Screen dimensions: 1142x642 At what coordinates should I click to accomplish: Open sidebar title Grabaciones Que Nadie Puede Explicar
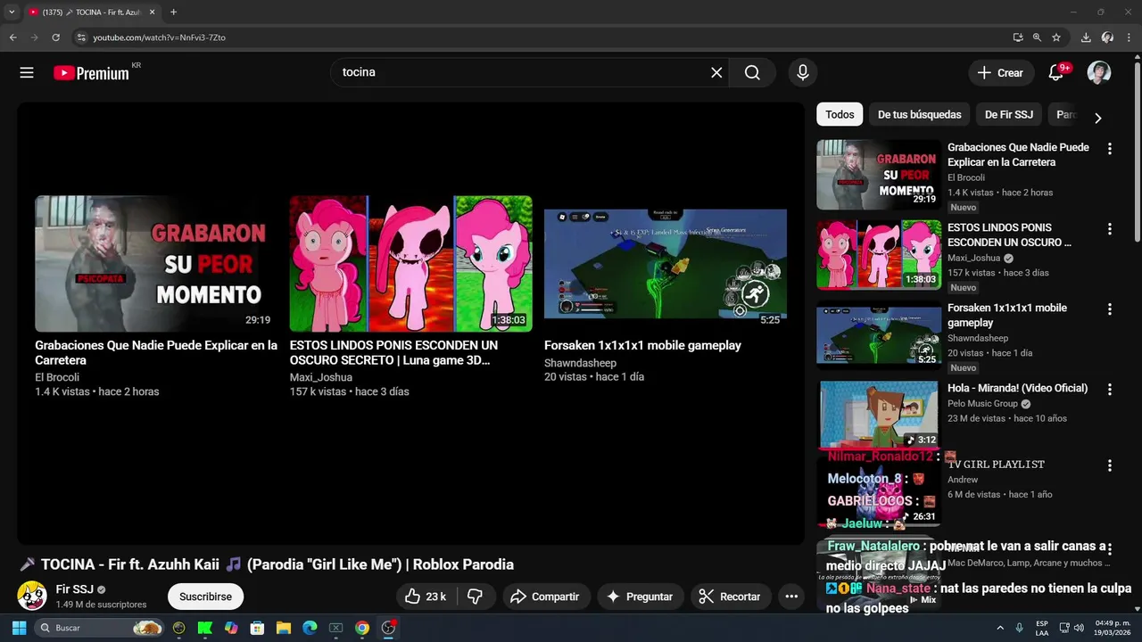click(1018, 155)
